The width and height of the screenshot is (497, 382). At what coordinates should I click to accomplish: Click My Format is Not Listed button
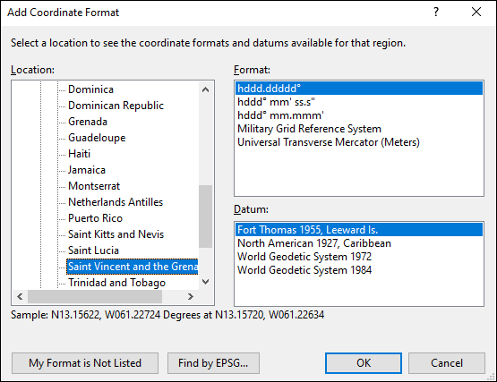point(85,363)
